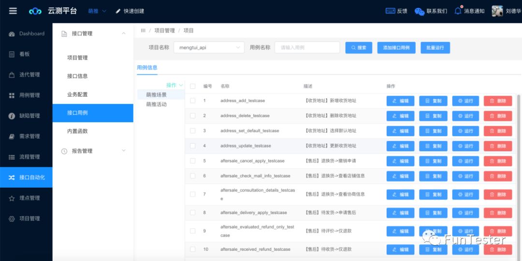Screen dimensions: 522x261
Task: Click the 接口管理 document icon
Action: tap(64, 34)
